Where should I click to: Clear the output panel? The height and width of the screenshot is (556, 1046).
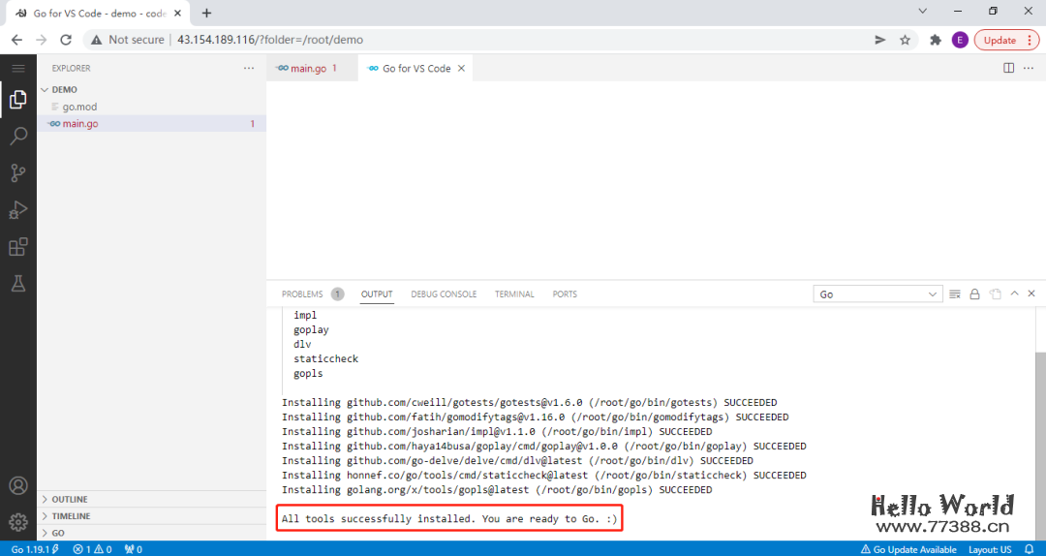(x=955, y=293)
